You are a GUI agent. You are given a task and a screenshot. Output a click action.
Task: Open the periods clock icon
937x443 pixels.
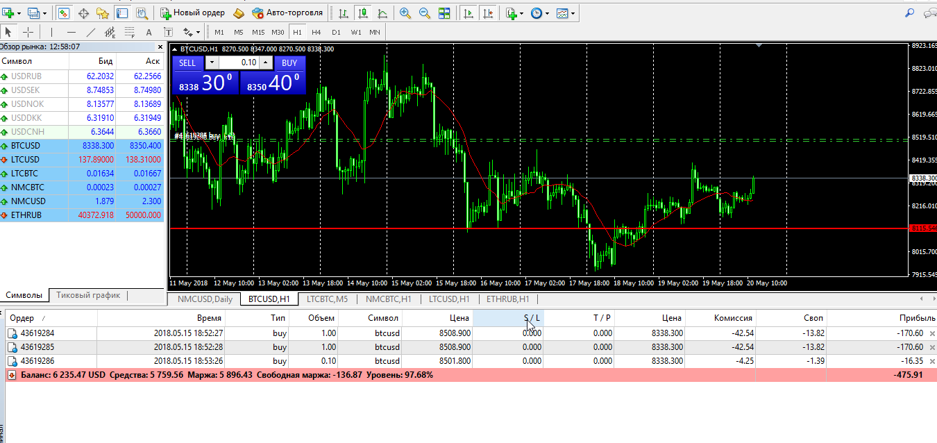pos(536,13)
